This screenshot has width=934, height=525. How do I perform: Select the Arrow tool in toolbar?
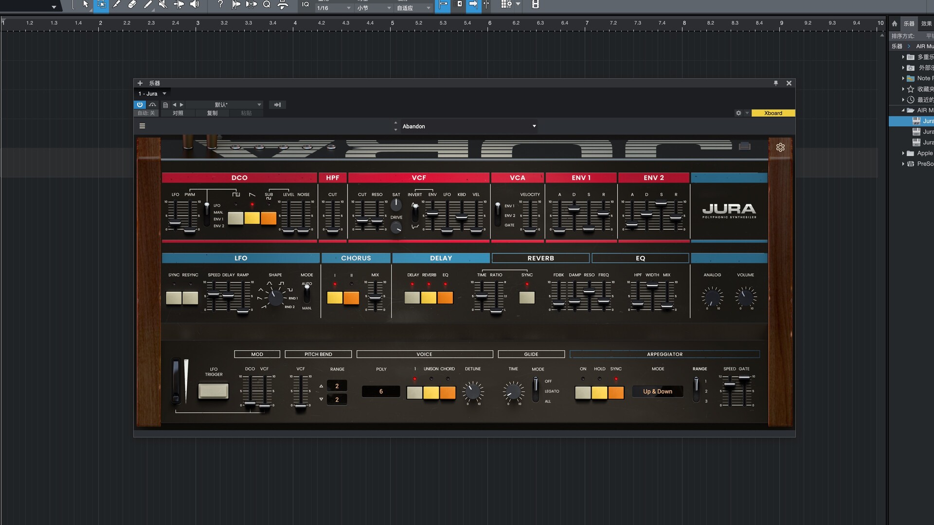pyautogui.click(x=86, y=4)
